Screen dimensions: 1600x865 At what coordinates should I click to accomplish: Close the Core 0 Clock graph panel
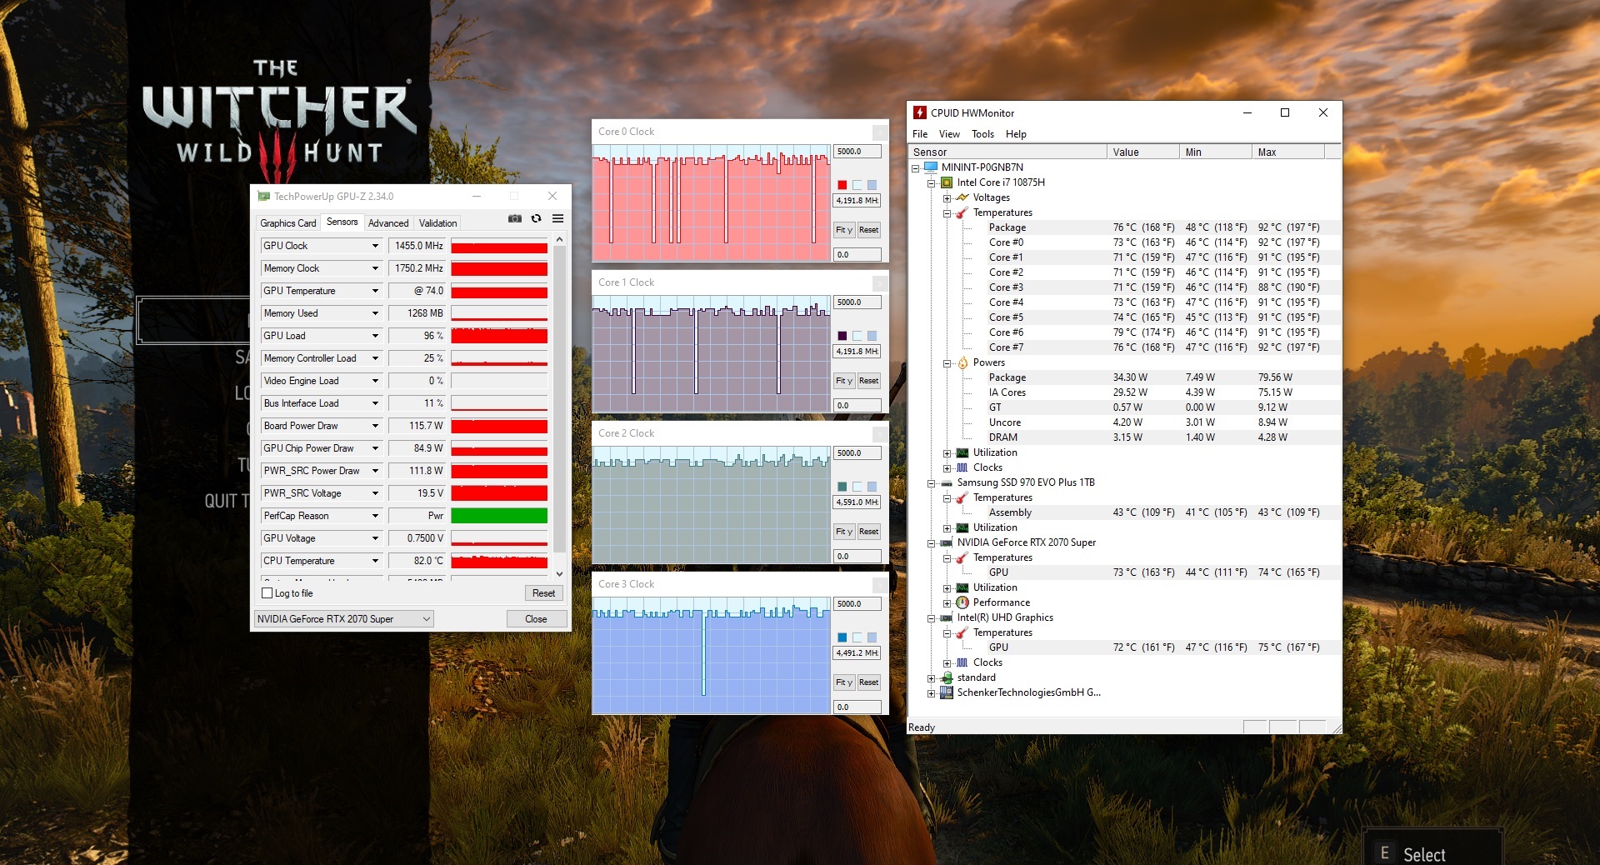(879, 132)
